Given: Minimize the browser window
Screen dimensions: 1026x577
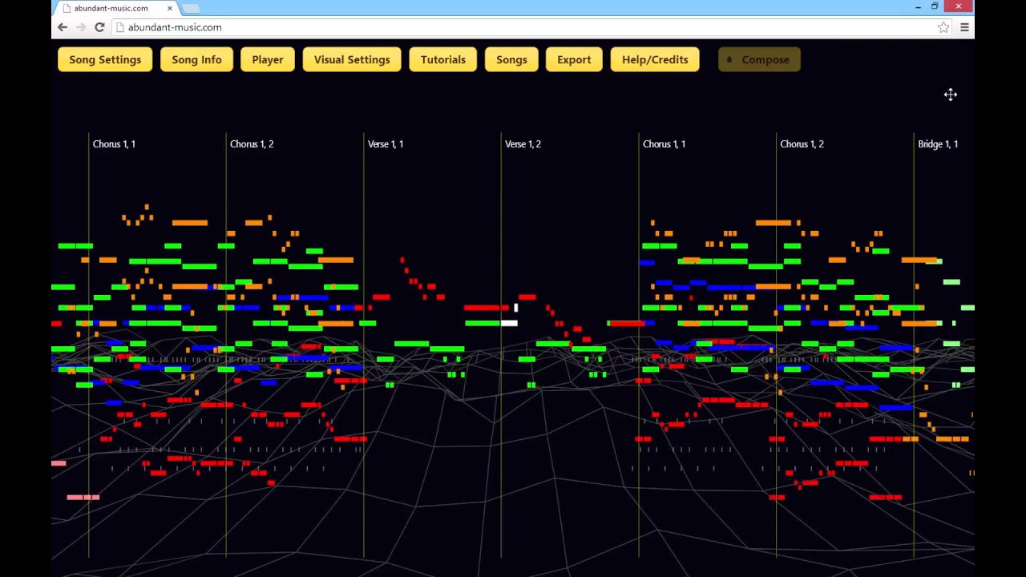Looking at the screenshot, I should tap(918, 6).
